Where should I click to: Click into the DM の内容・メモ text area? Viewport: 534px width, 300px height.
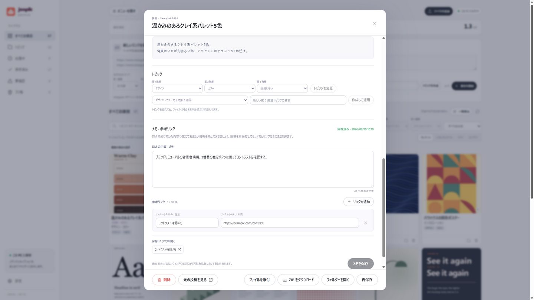263,169
